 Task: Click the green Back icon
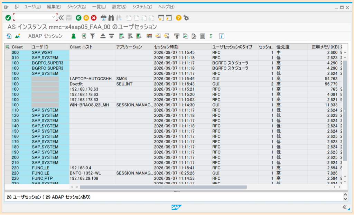point(78,18)
